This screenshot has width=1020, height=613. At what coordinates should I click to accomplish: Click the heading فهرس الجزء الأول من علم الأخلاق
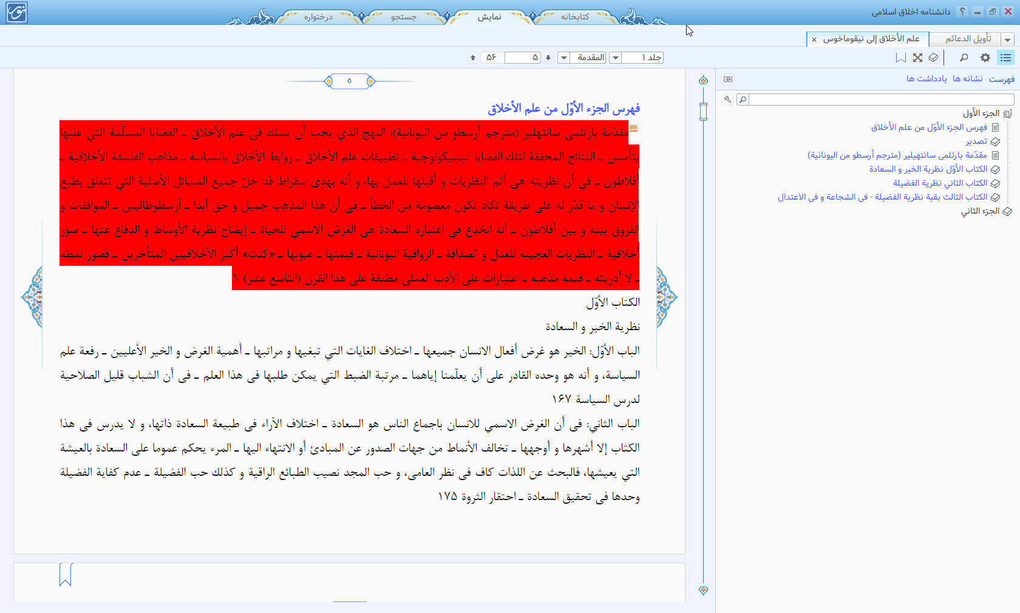pos(563,109)
